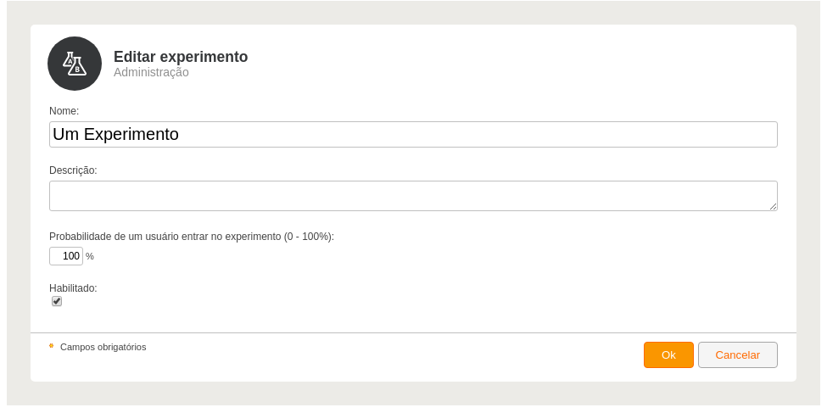
Task: Confirm changes with the Ok button
Action: coord(668,355)
